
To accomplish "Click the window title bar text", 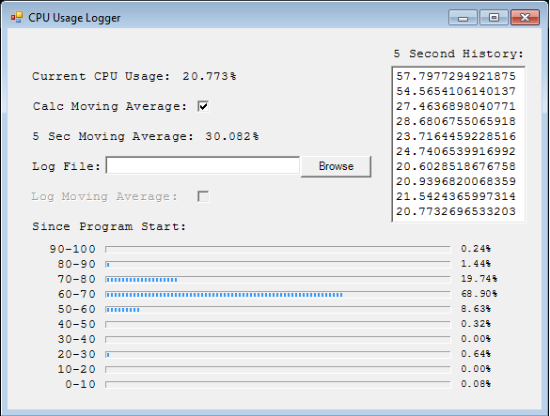I will (74, 18).
